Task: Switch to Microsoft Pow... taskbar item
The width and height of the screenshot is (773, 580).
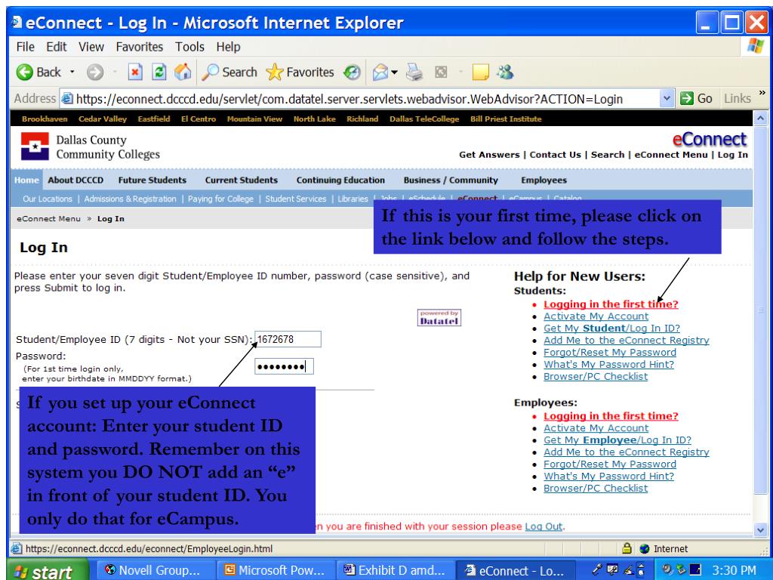Action: (274, 571)
